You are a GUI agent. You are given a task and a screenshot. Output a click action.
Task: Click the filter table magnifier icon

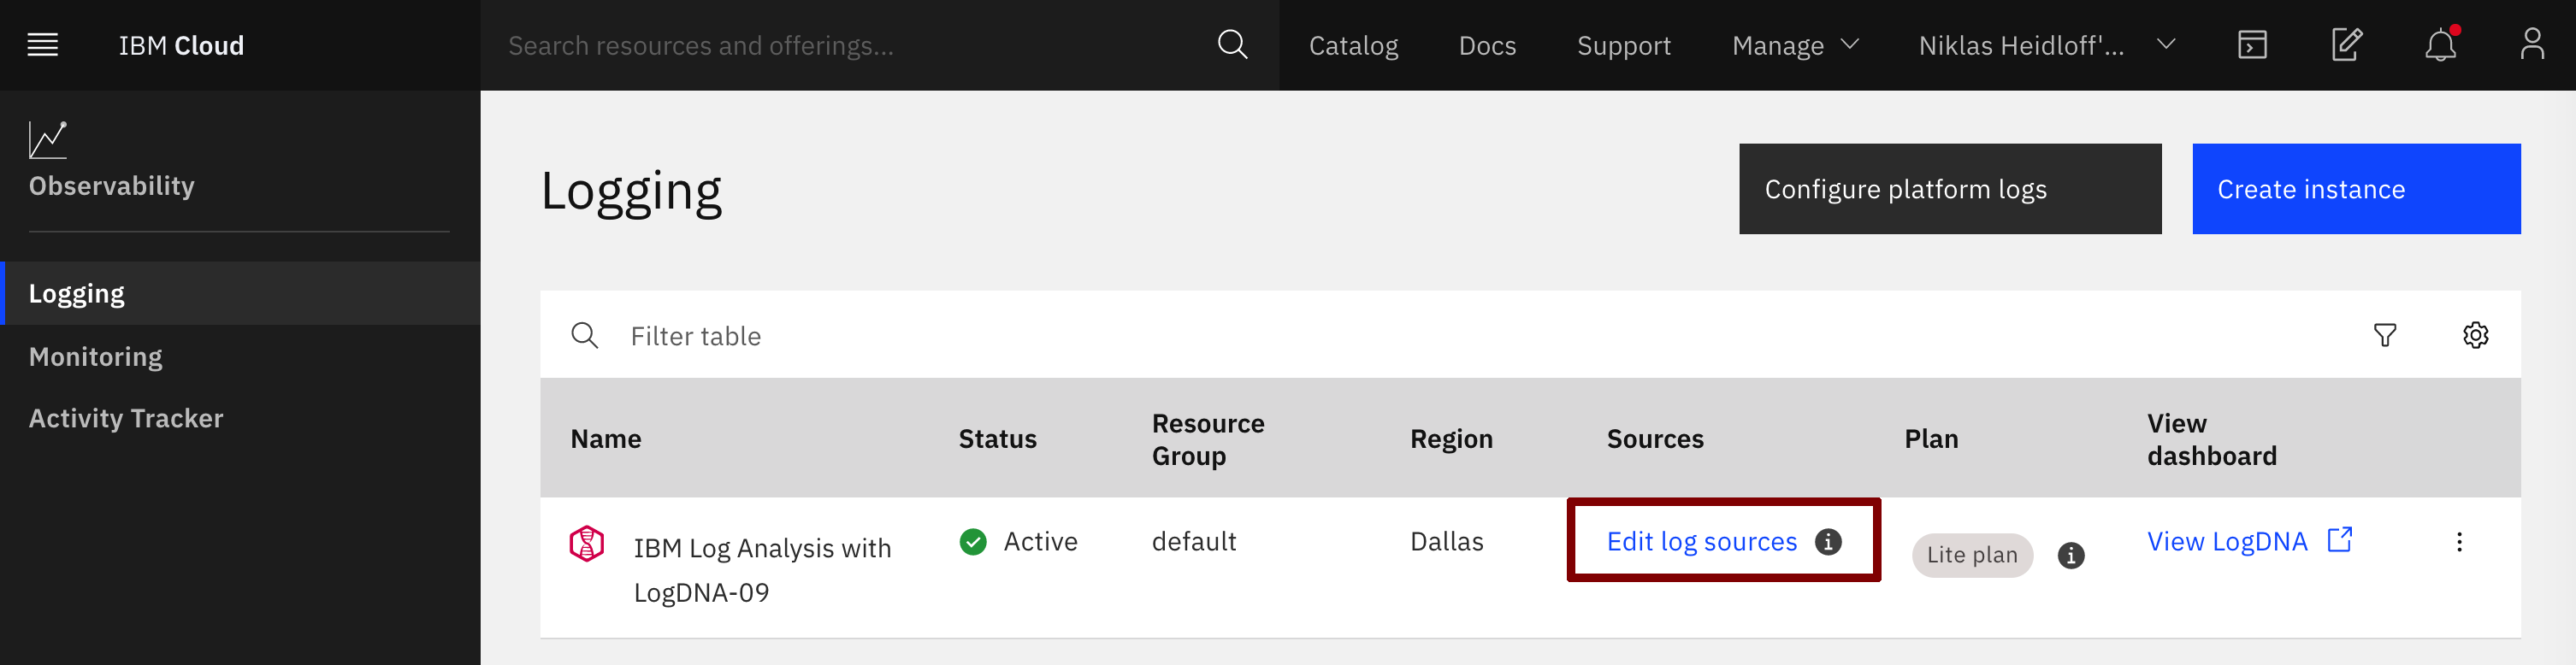(x=584, y=335)
